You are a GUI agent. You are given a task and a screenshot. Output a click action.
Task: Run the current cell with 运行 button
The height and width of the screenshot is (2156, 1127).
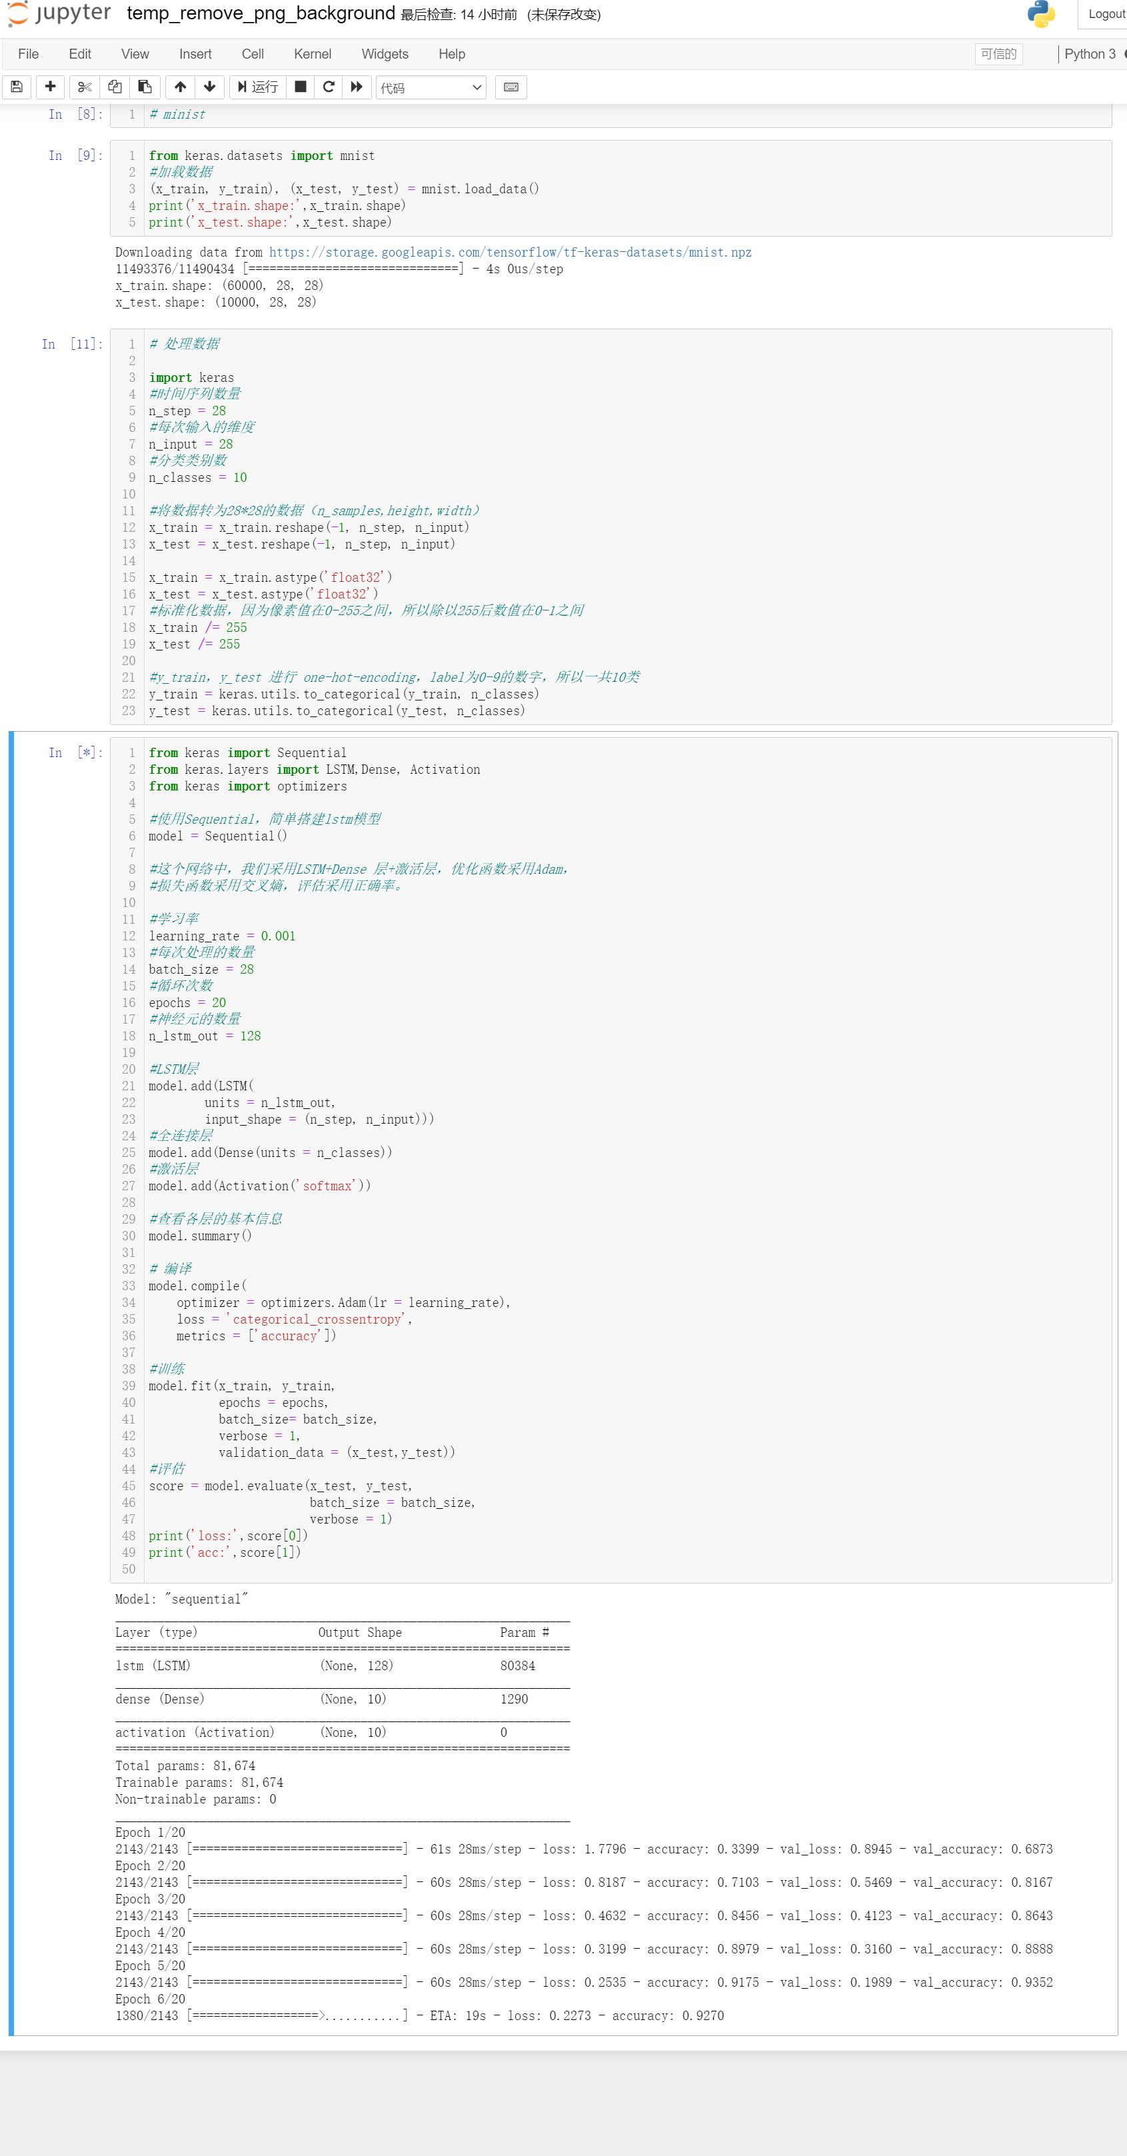point(258,87)
